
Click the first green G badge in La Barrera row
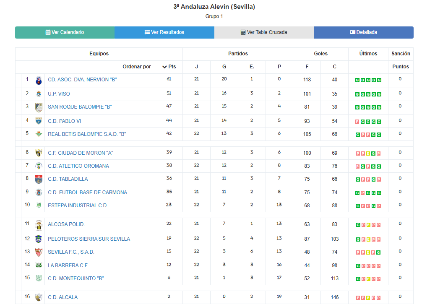pyautogui.click(x=358, y=266)
